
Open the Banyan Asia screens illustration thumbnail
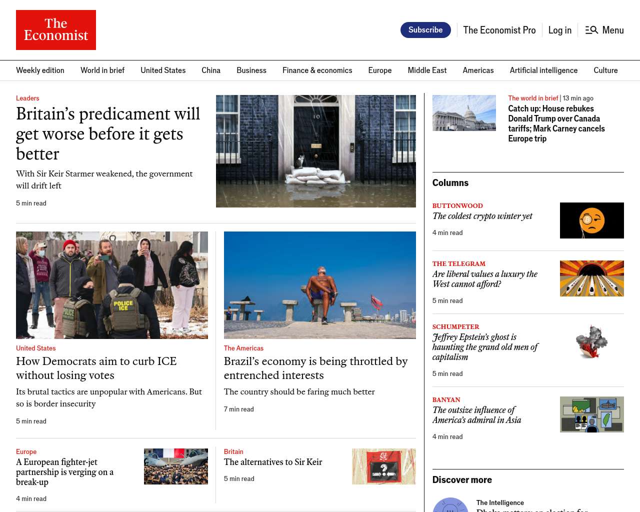[x=592, y=414]
